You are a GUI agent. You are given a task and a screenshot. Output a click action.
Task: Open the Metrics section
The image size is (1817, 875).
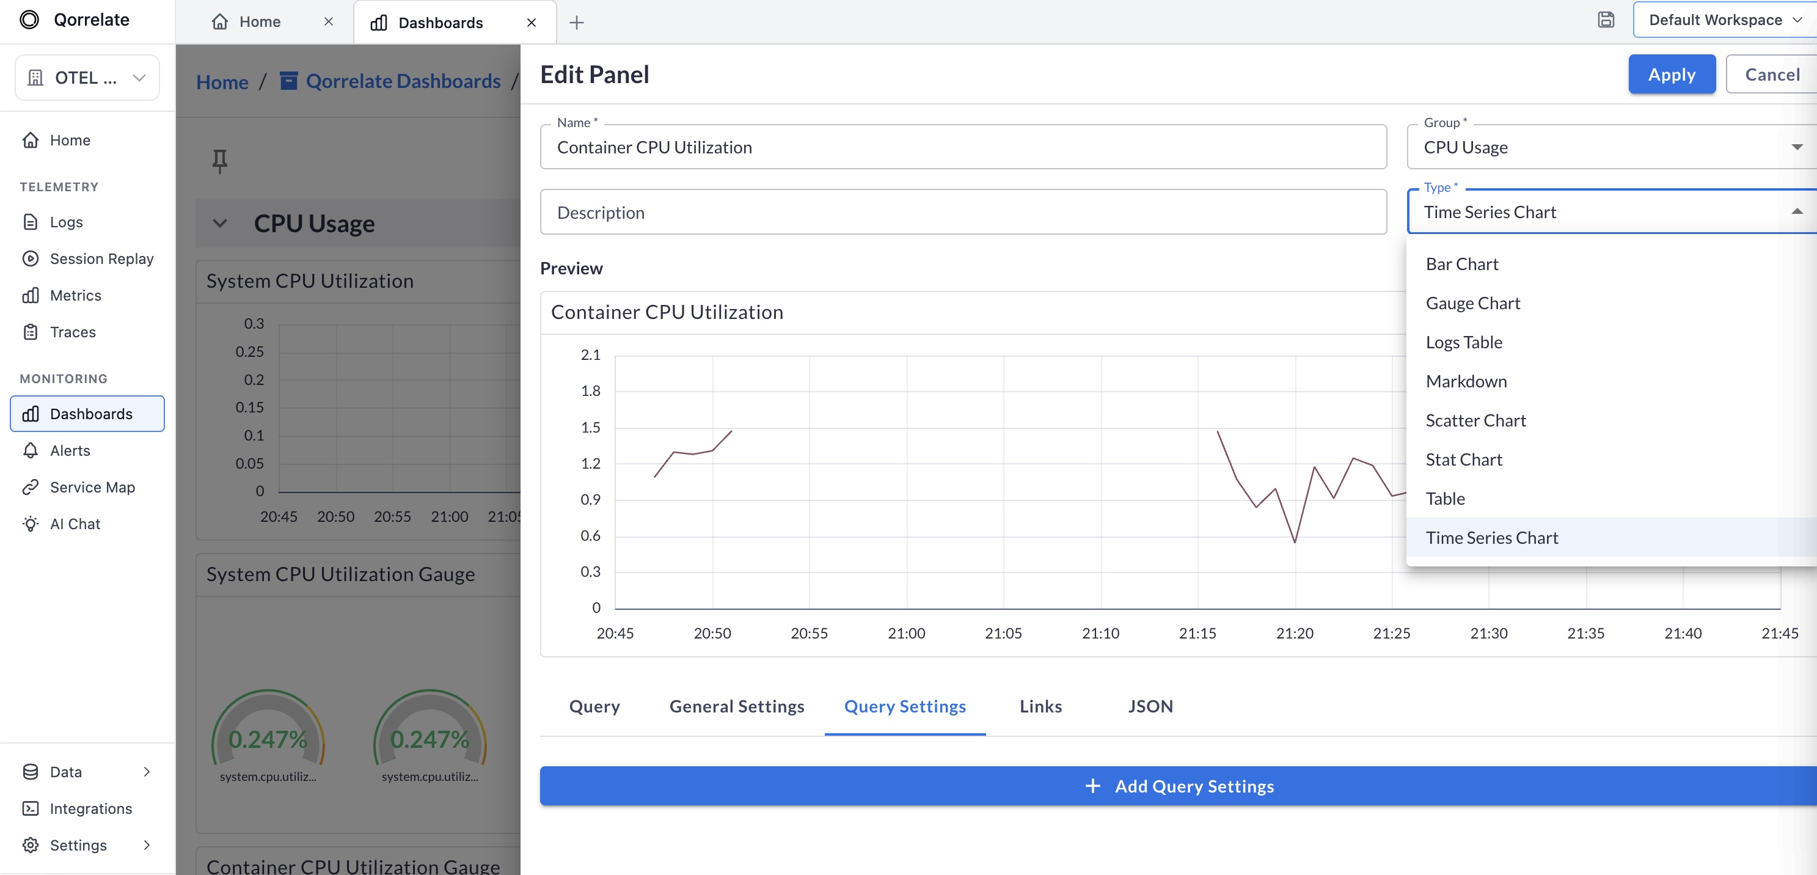[76, 295]
